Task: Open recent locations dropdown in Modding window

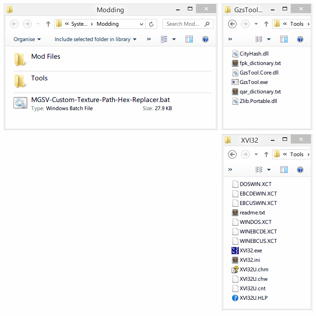Action: 38,24
